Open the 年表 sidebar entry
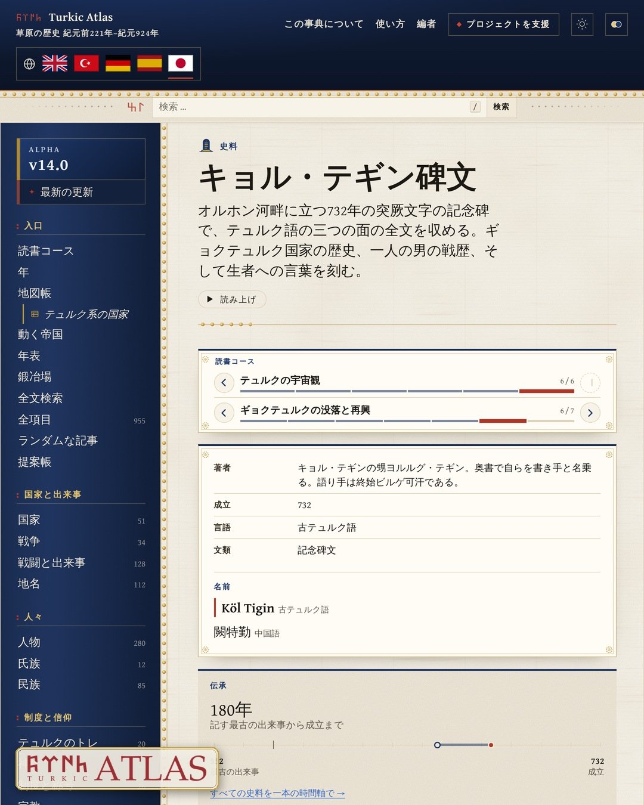Image resolution: width=644 pixels, height=805 pixels. [x=29, y=356]
